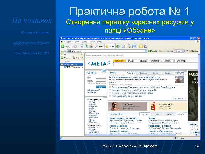This screenshot has width=205, height=154.
Task: Click the META logo on the page
Action: tap(99, 64)
